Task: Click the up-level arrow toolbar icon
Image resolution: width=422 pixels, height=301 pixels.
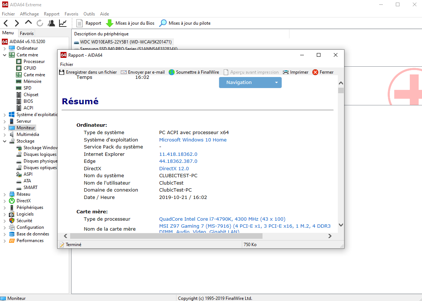Action: pos(28,23)
